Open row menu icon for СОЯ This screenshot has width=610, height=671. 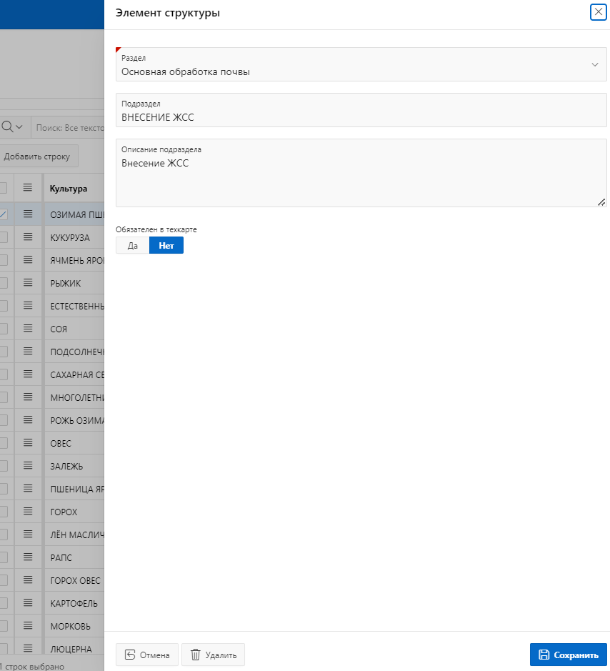pyautogui.click(x=29, y=329)
